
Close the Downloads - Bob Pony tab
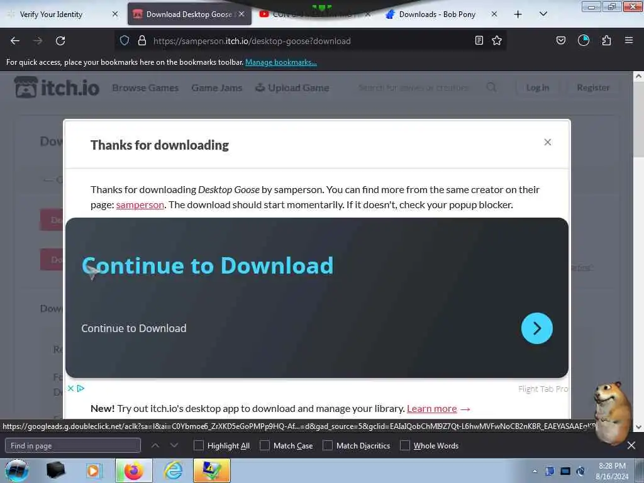tap(494, 14)
